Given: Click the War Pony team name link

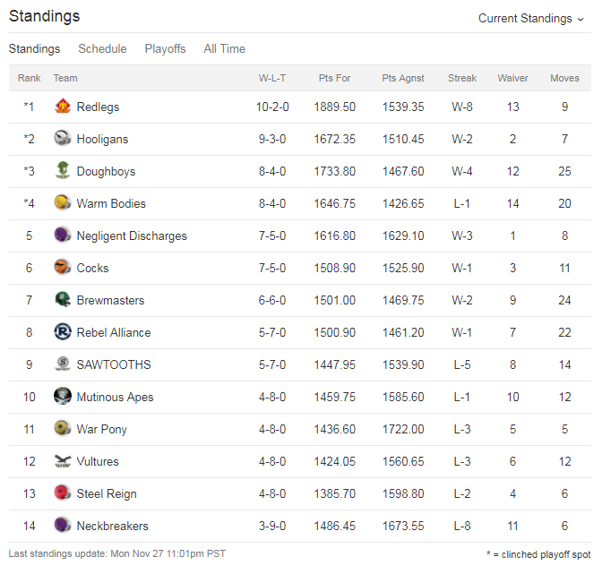Looking at the screenshot, I should coord(102,429).
